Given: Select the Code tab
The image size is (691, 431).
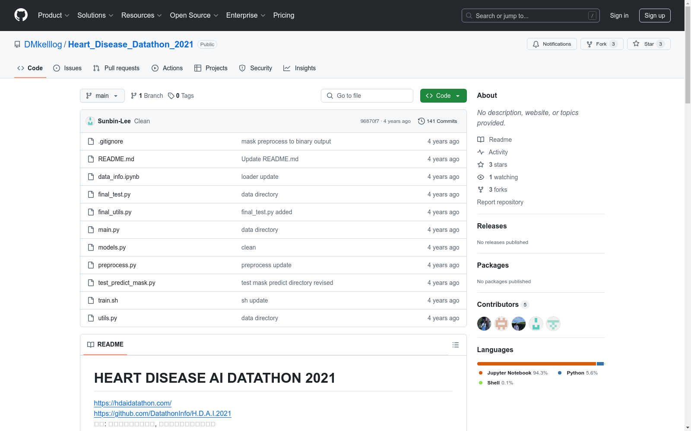Looking at the screenshot, I should (x=30, y=68).
